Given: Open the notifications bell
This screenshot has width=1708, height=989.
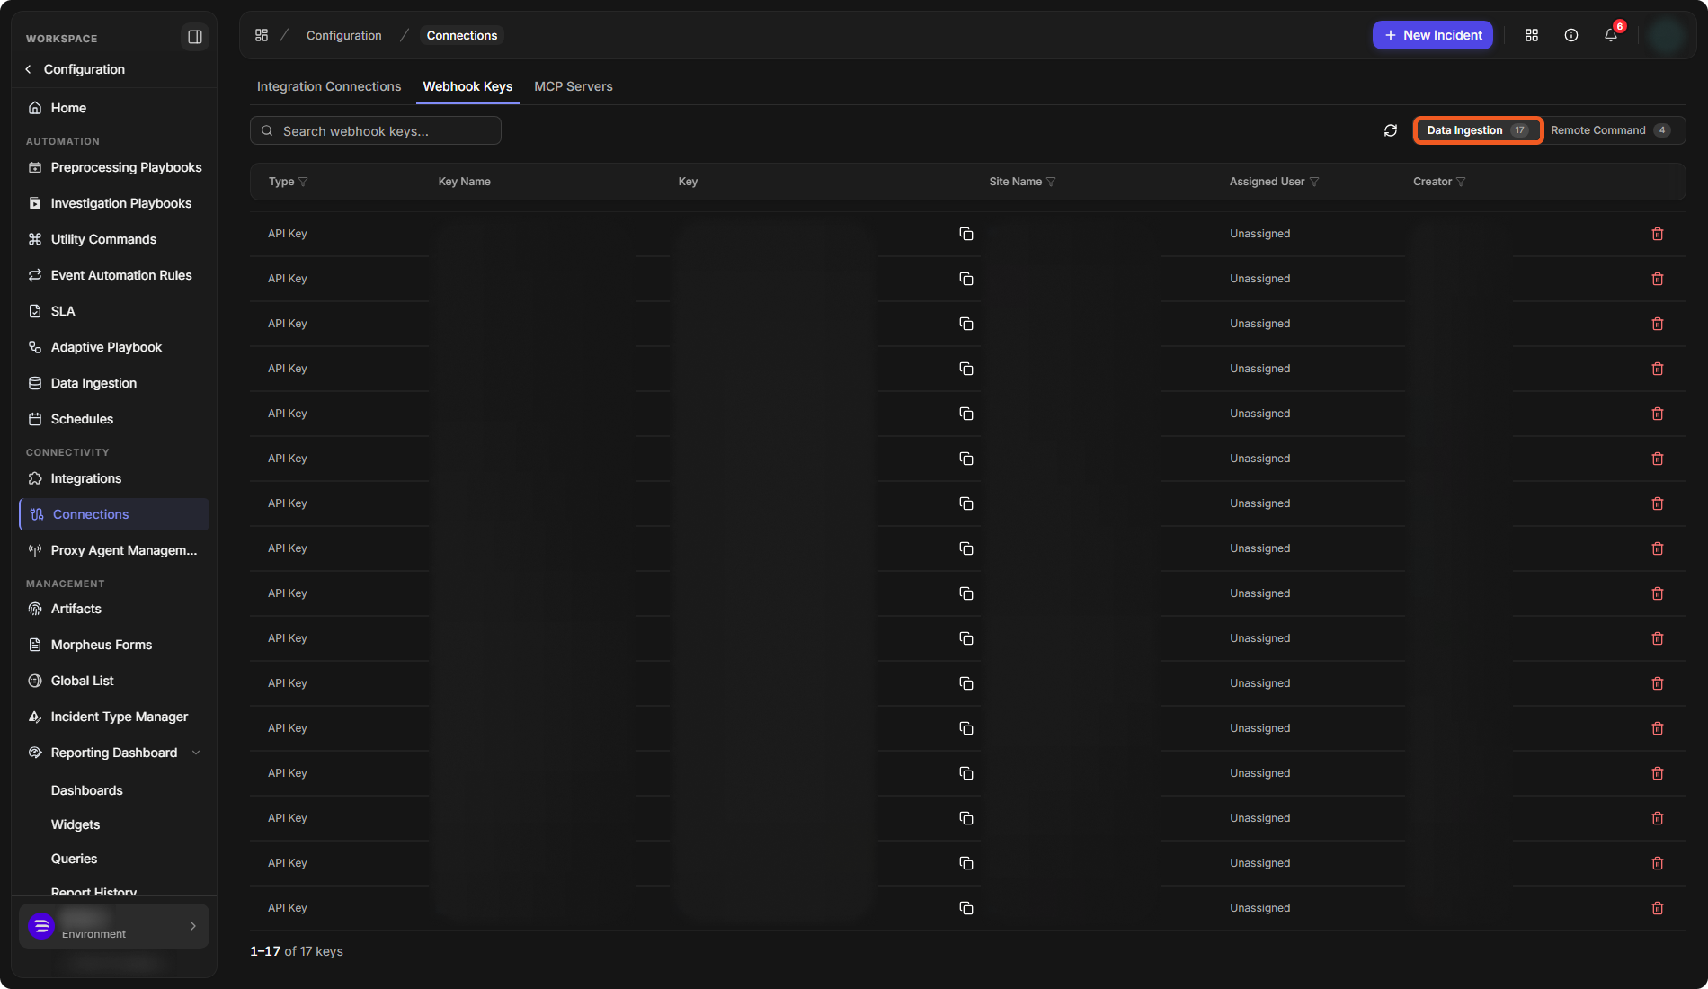Looking at the screenshot, I should (x=1611, y=35).
